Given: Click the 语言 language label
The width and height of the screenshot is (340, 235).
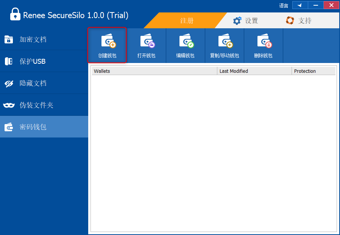Looking at the screenshot, I should point(284,6).
